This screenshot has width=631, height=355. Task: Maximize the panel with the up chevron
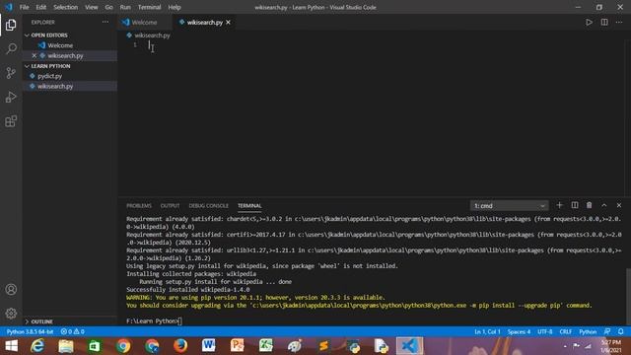pos(604,205)
